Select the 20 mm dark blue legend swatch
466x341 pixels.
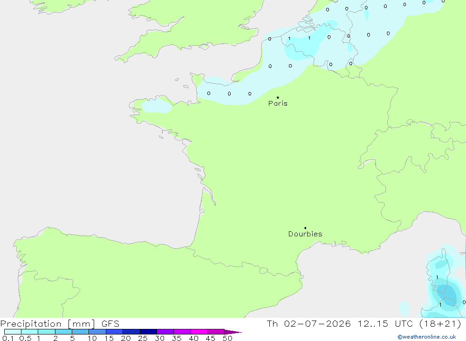(131, 332)
